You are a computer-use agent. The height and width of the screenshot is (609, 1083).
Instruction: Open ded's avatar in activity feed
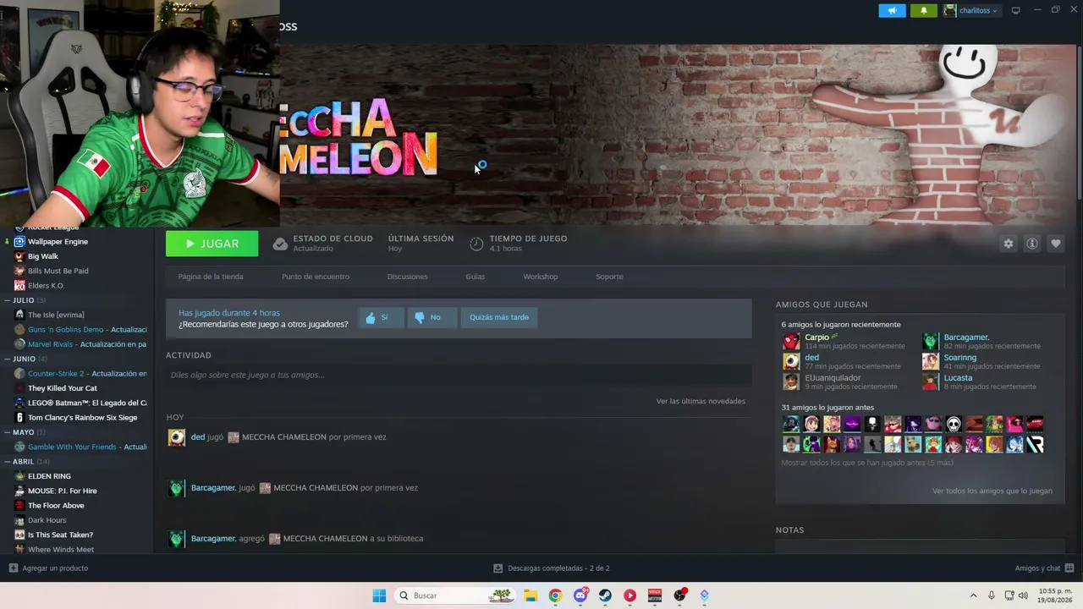coord(177,437)
